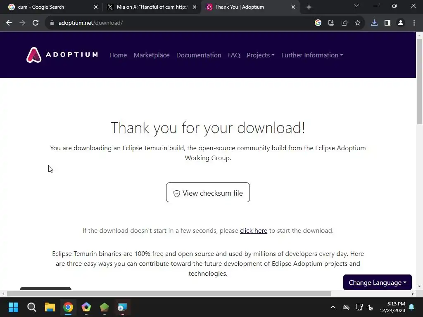This screenshot has width=423, height=317.
Task: Click Chrome icon in taskbar
Action: (68, 307)
